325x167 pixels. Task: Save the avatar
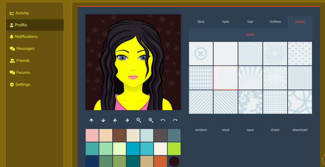click(250, 130)
